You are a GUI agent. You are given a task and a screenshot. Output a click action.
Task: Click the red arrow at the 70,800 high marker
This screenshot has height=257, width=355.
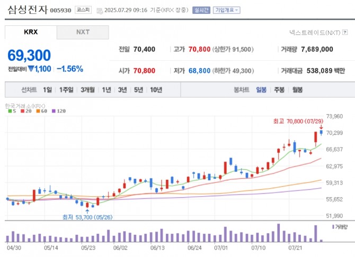pos(321,127)
